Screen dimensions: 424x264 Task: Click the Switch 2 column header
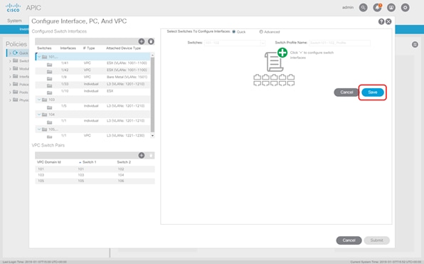(x=124, y=162)
